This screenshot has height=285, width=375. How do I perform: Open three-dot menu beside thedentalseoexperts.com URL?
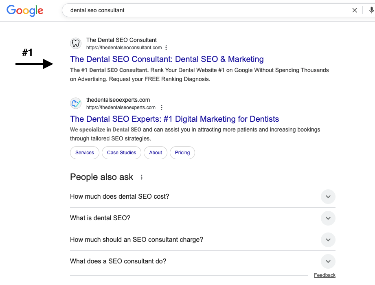tap(162, 107)
